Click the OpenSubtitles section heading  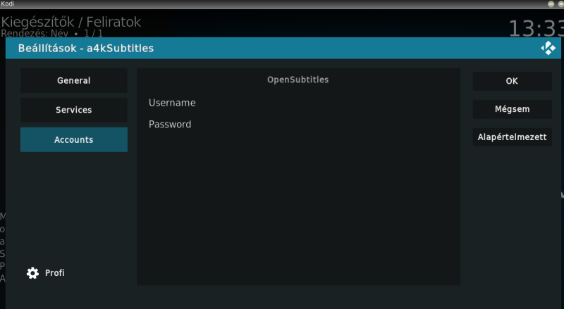click(298, 80)
